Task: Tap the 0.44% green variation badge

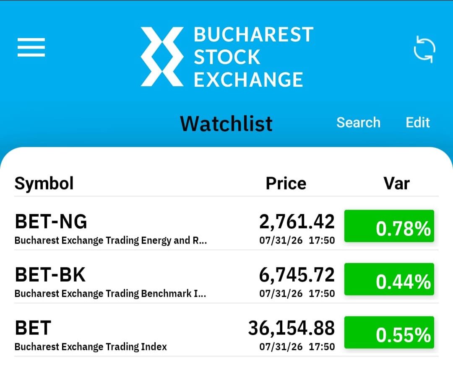Action: 389,279
